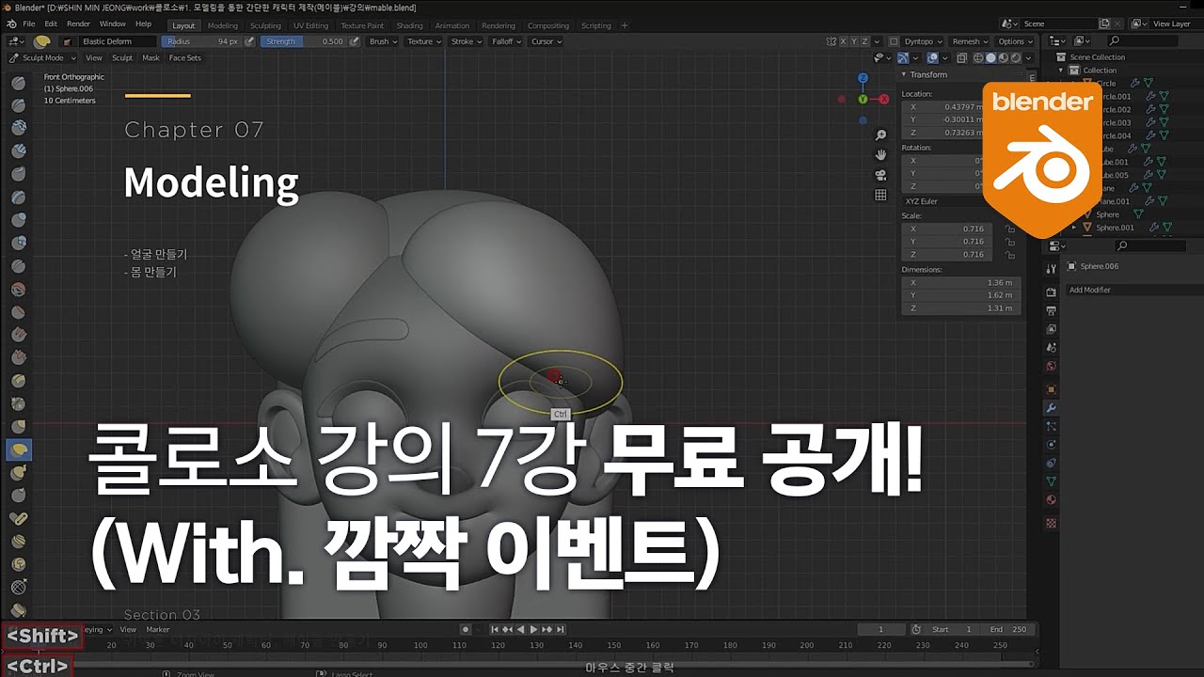Image resolution: width=1204 pixels, height=677 pixels.
Task: Open the texture checker properties tab icon
Action: (1052, 523)
